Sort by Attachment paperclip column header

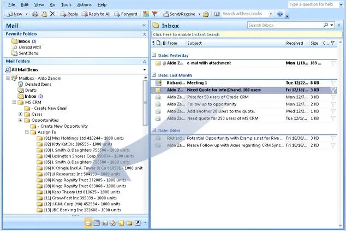164,43
